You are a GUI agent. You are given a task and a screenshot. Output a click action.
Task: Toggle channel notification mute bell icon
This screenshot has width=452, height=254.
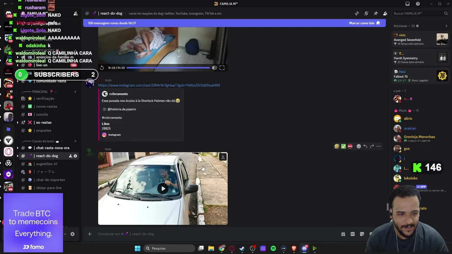pos(366,13)
